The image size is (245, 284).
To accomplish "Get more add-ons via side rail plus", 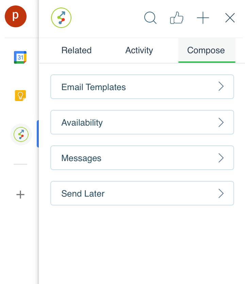I will pos(20,195).
